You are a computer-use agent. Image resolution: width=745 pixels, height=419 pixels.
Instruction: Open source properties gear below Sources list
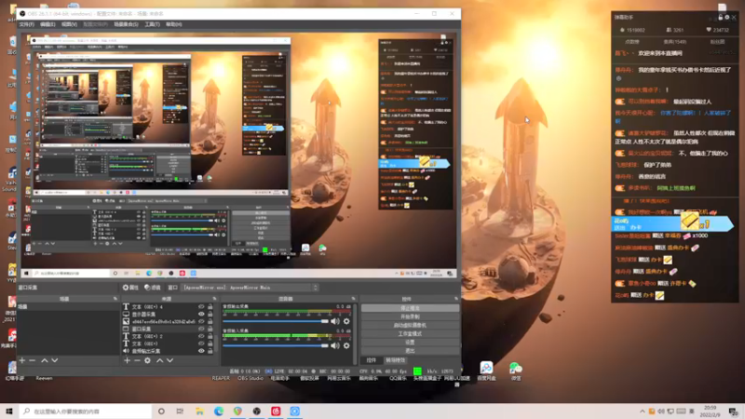tap(148, 360)
